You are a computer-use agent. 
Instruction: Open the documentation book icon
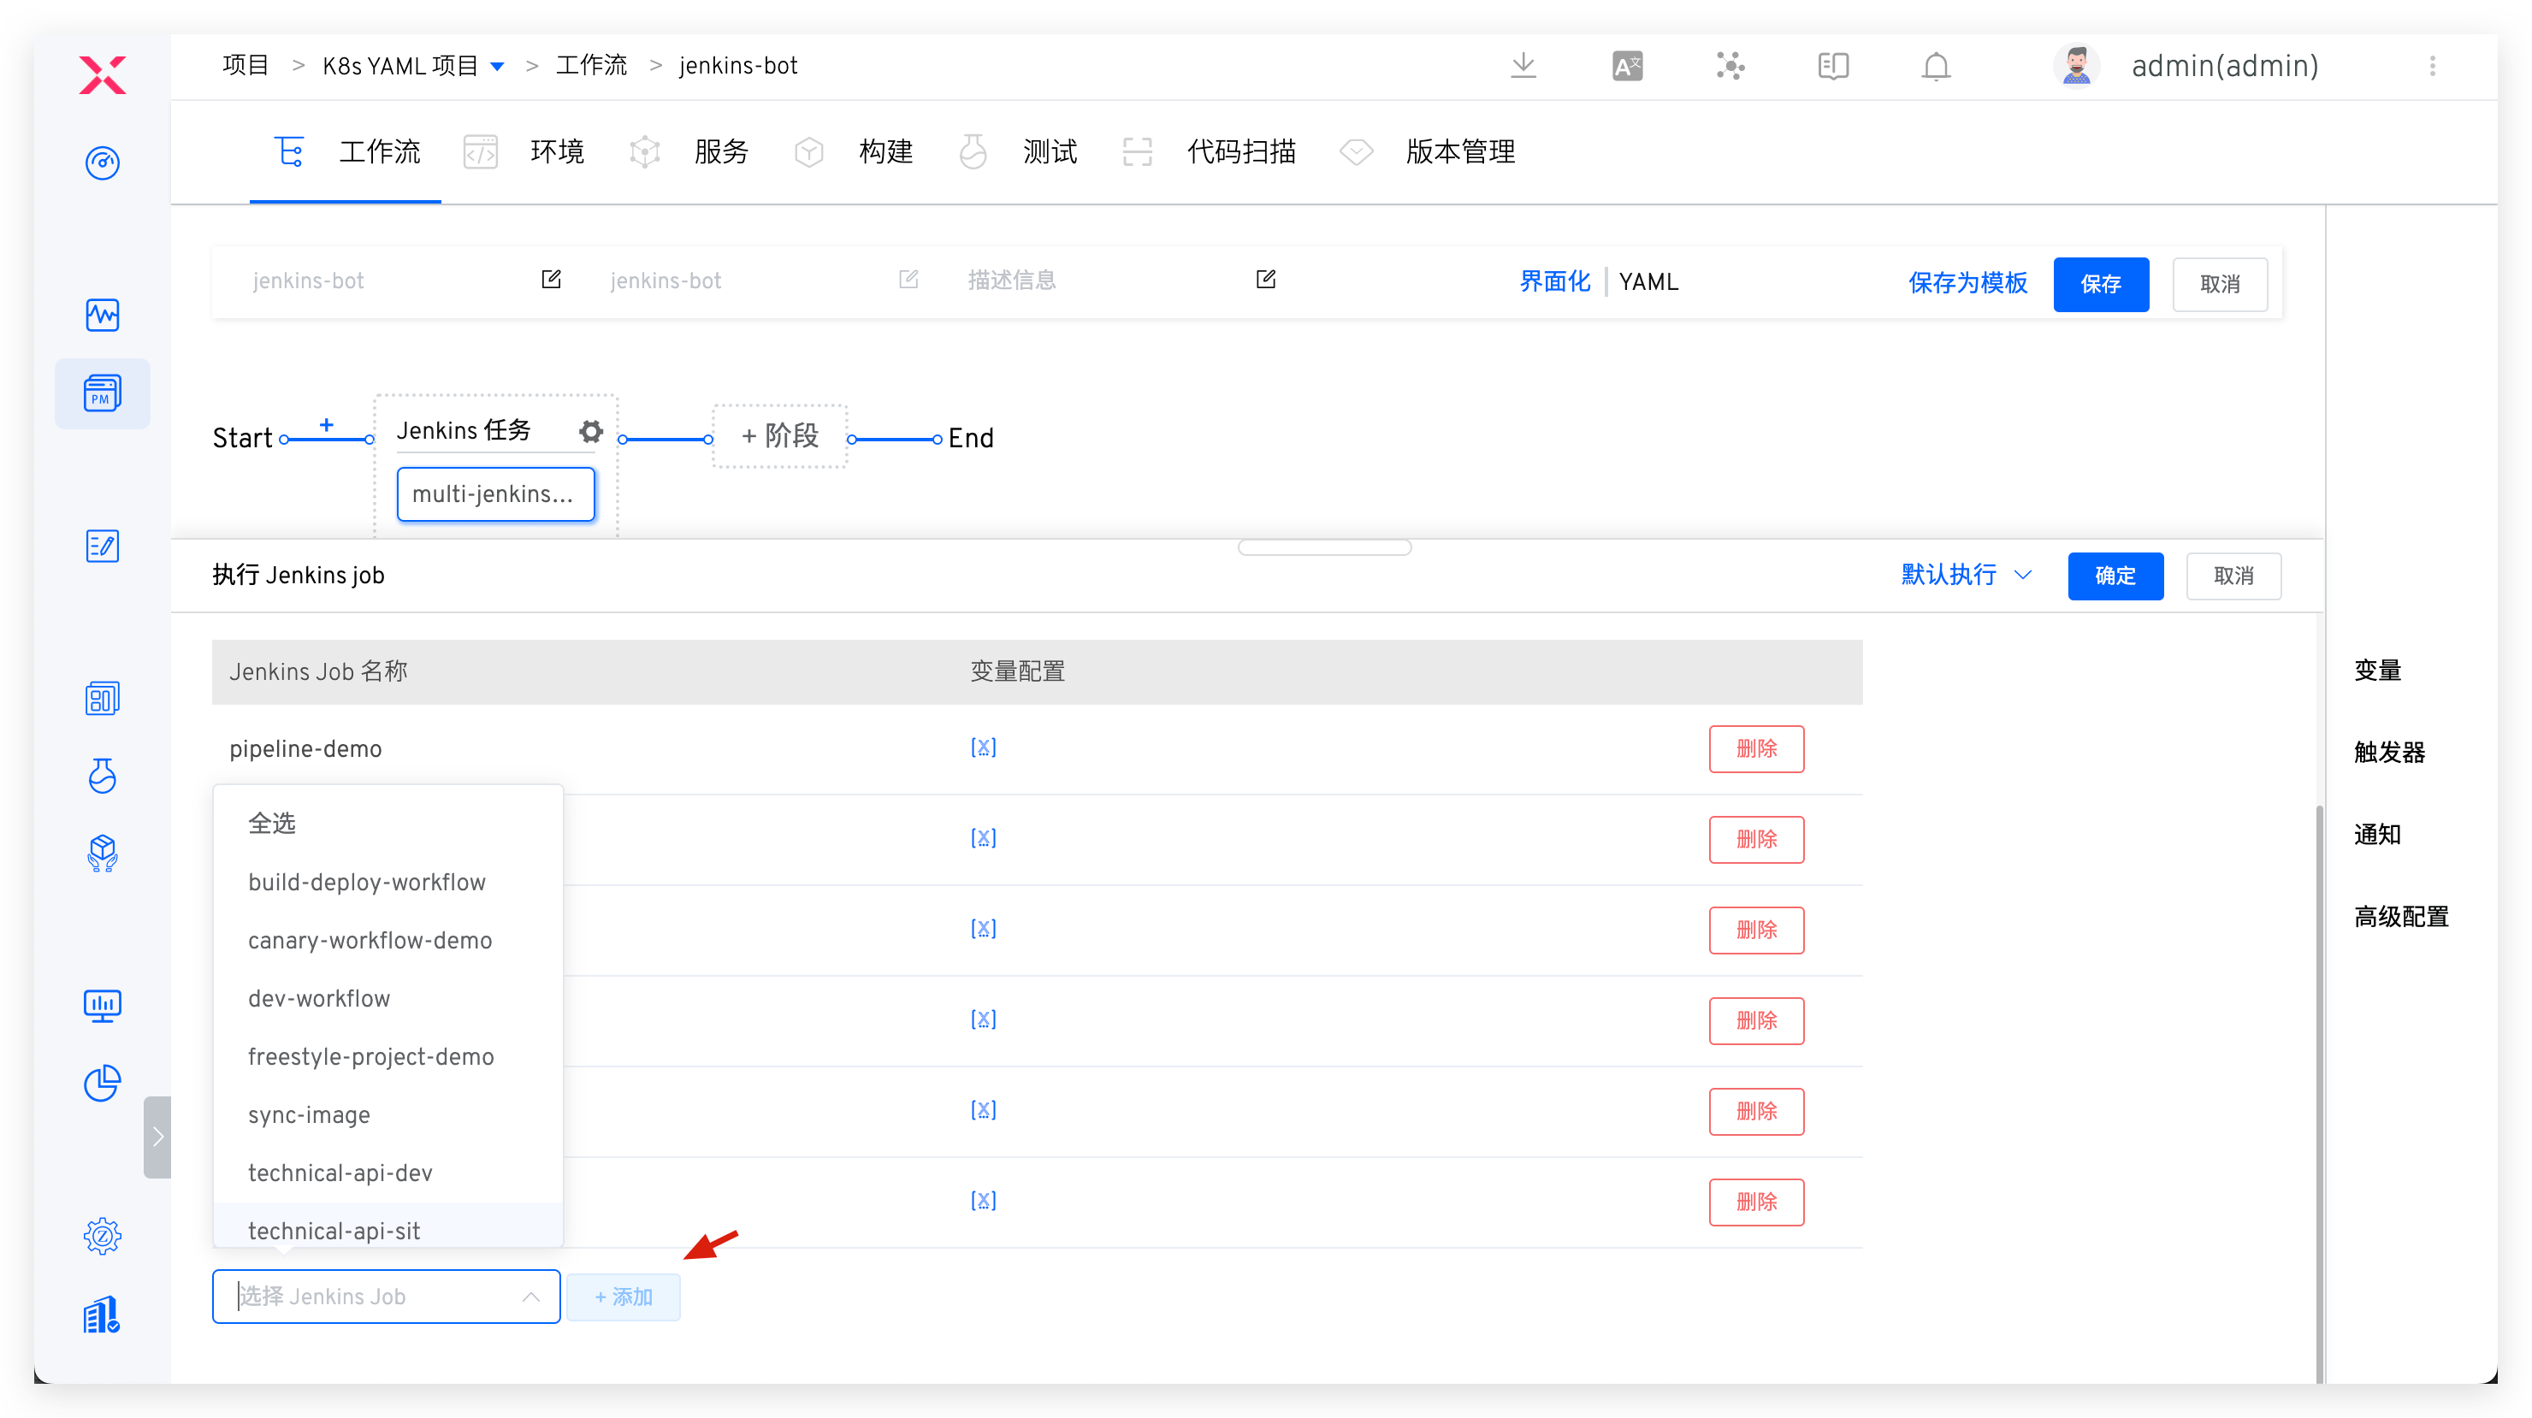[x=1833, y=66]
